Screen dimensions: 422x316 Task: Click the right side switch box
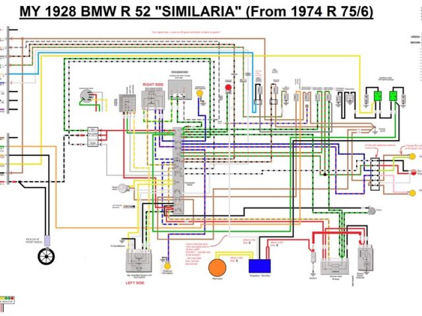coord(152,99)
